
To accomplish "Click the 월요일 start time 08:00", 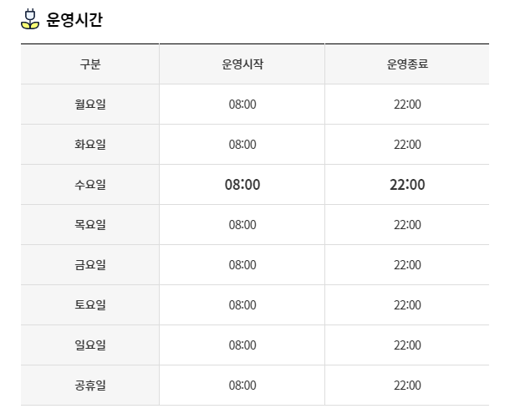I will 242,105.
